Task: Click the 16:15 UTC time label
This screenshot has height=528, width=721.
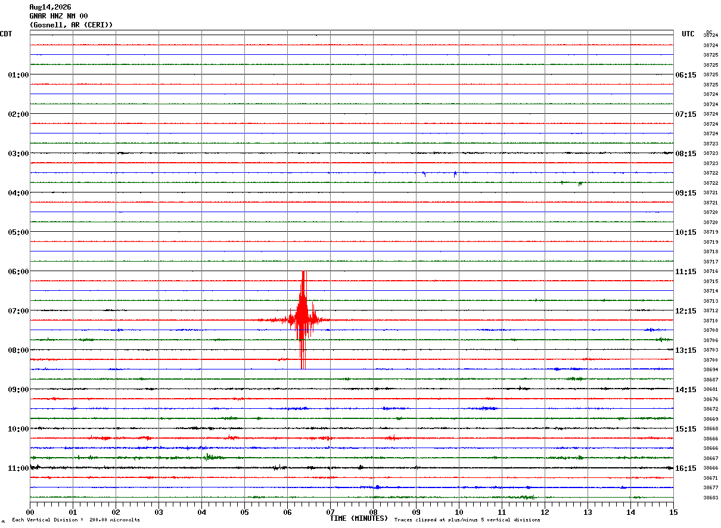Action: [x=685, y=468]
